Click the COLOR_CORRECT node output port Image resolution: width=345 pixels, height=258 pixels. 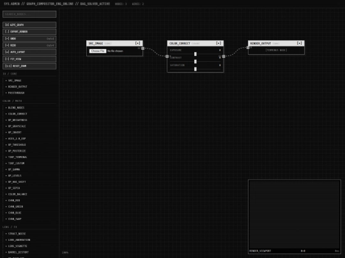pos(224,57)
